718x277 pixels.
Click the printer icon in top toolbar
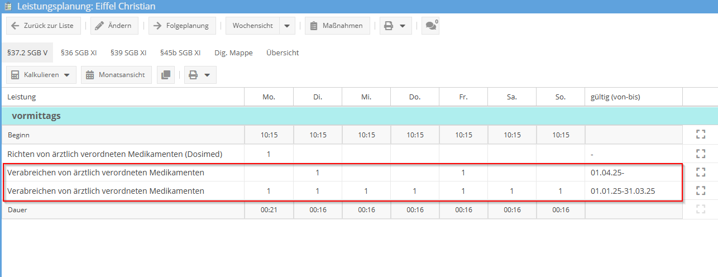[x=389, y=26]
